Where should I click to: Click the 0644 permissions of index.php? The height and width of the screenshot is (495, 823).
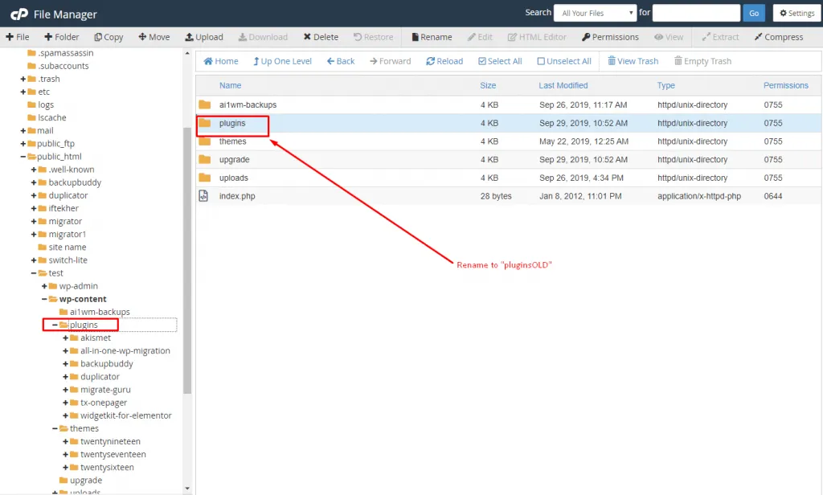point(772,196)
